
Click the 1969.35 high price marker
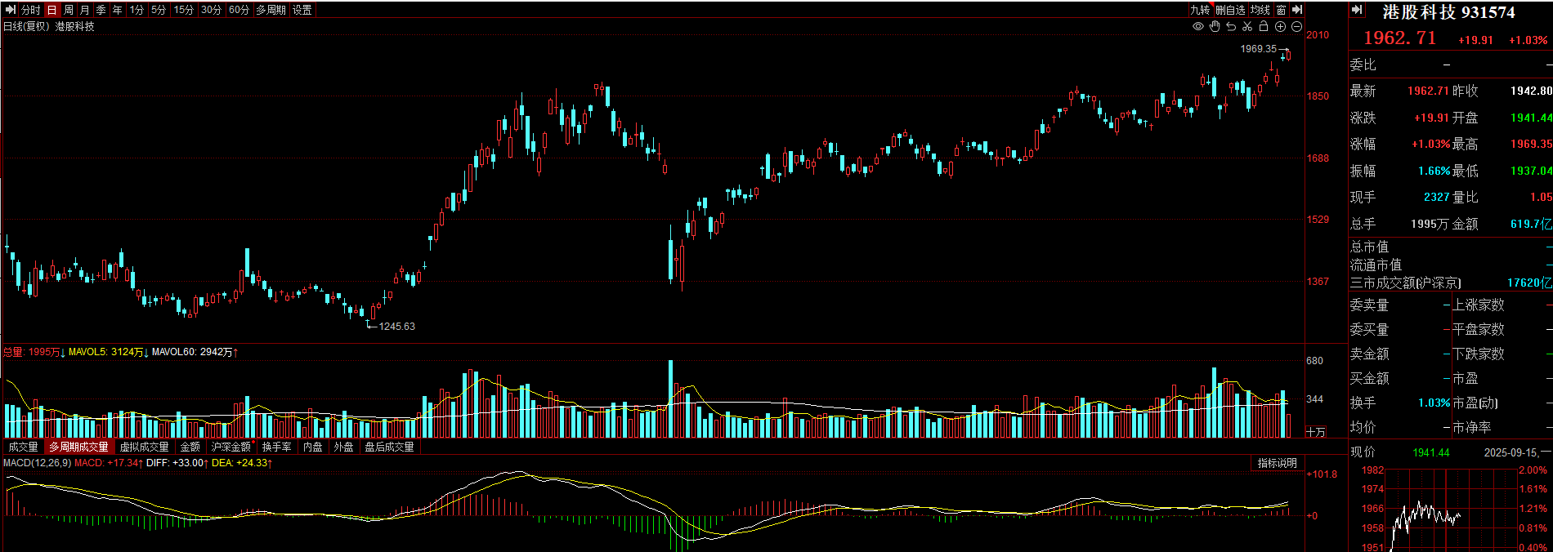pos(1258,49)
